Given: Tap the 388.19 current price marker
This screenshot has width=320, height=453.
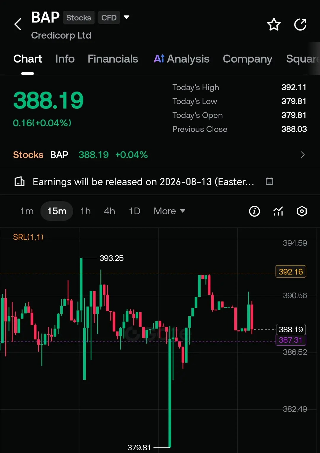Looking at the screenshot, I should pos(291,329).
